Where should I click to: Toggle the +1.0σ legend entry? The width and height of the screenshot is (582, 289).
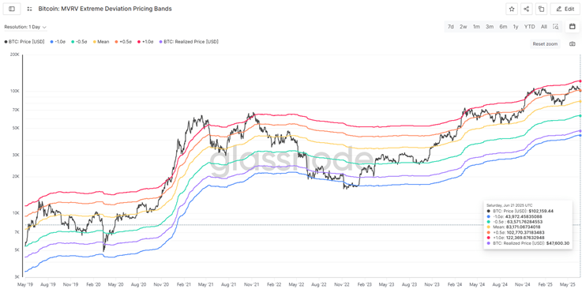145,42
